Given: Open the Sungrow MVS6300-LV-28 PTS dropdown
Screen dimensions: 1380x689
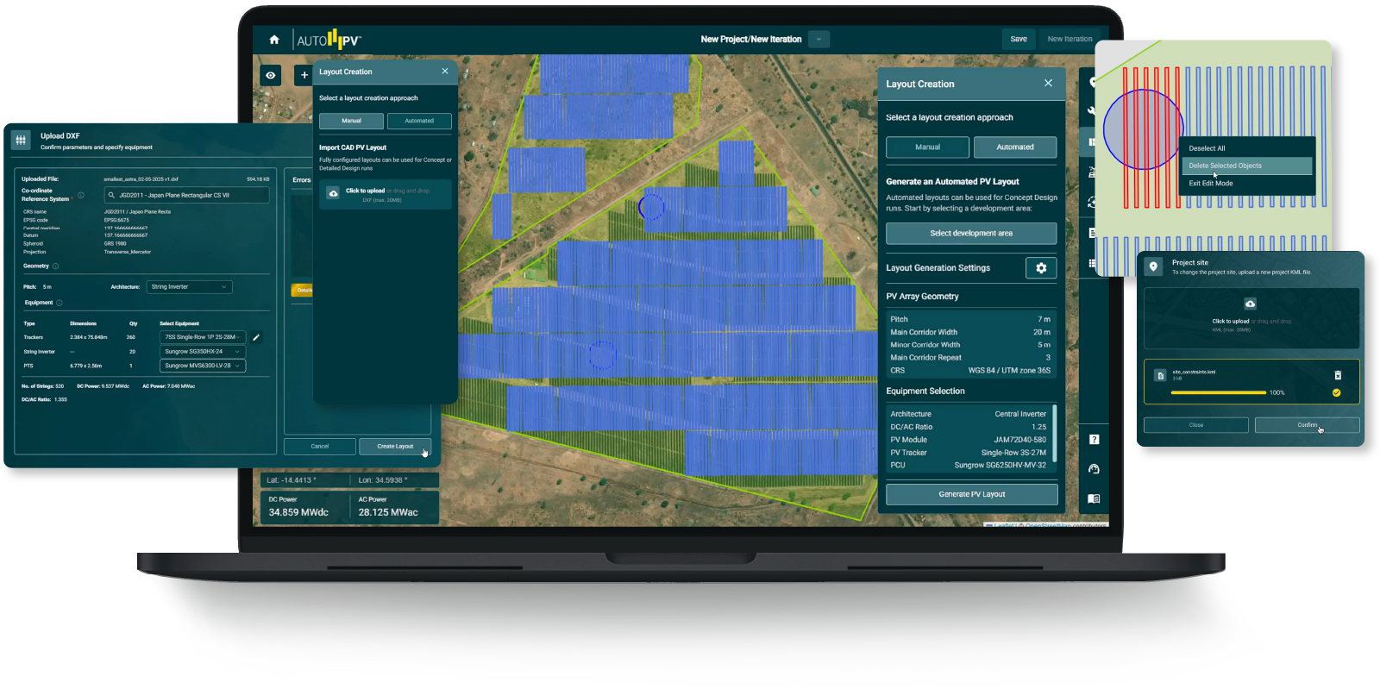Looking at the screenshot, I should [x=203, y=366].
